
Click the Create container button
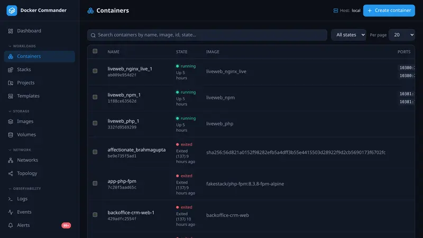point(389,11)
